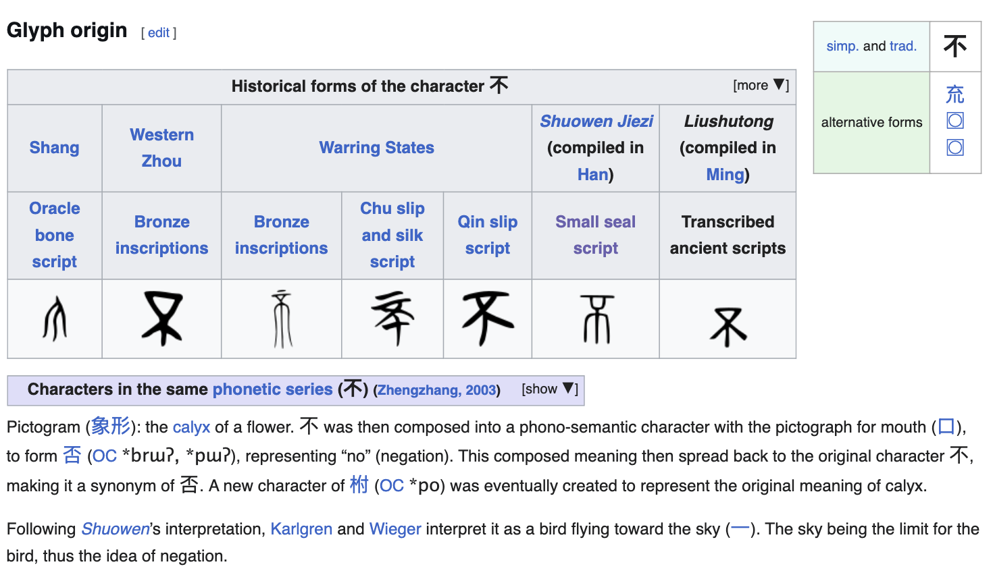Open the second boxed alternative form glyph
Screen dimensions: 993x577
[x=955, y=147]
